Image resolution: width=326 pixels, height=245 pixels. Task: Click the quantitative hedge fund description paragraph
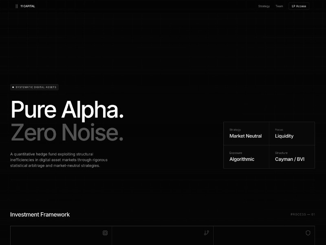pos(59,160)
